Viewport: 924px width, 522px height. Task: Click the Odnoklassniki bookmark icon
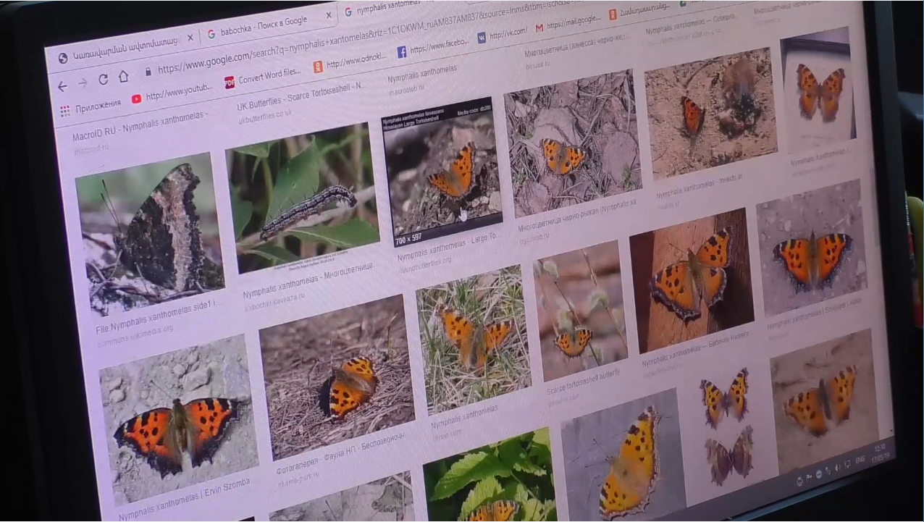[318, 67]
